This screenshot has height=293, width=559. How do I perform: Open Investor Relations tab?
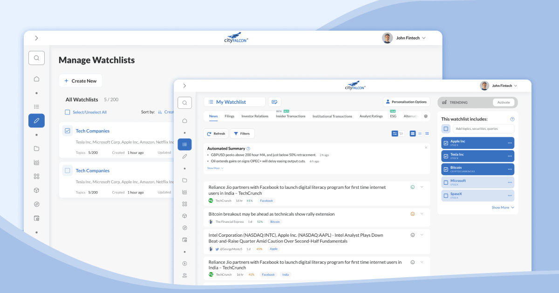255,116
